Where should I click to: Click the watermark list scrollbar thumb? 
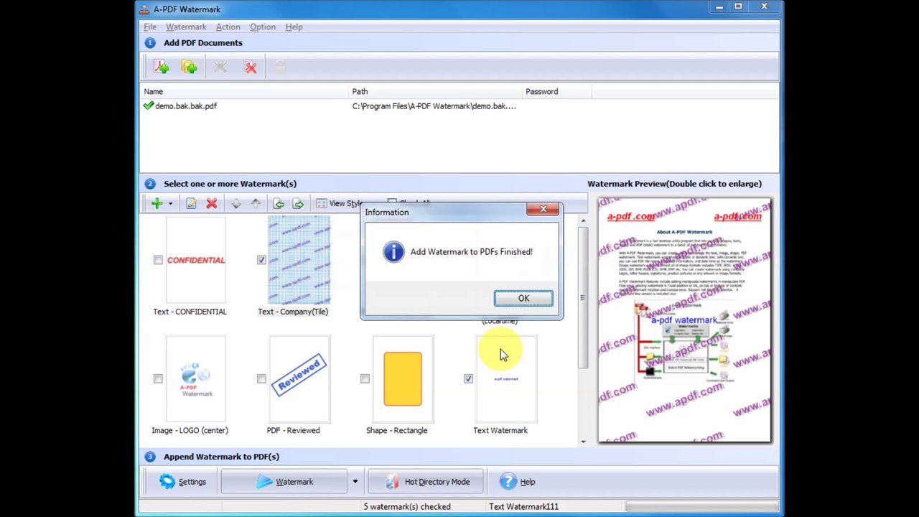click(582, 297)
